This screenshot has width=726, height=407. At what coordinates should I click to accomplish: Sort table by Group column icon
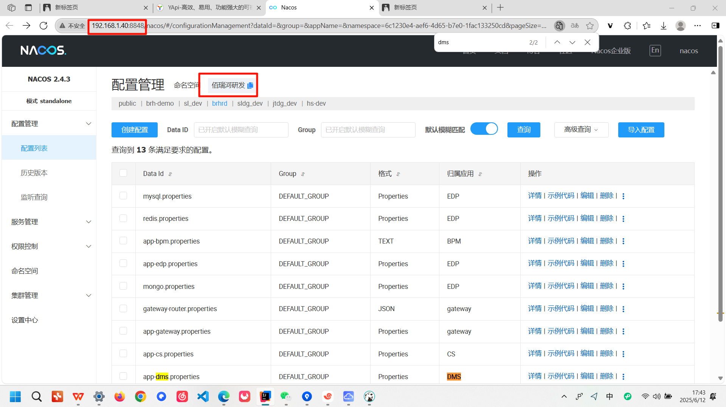coord(303,174)
